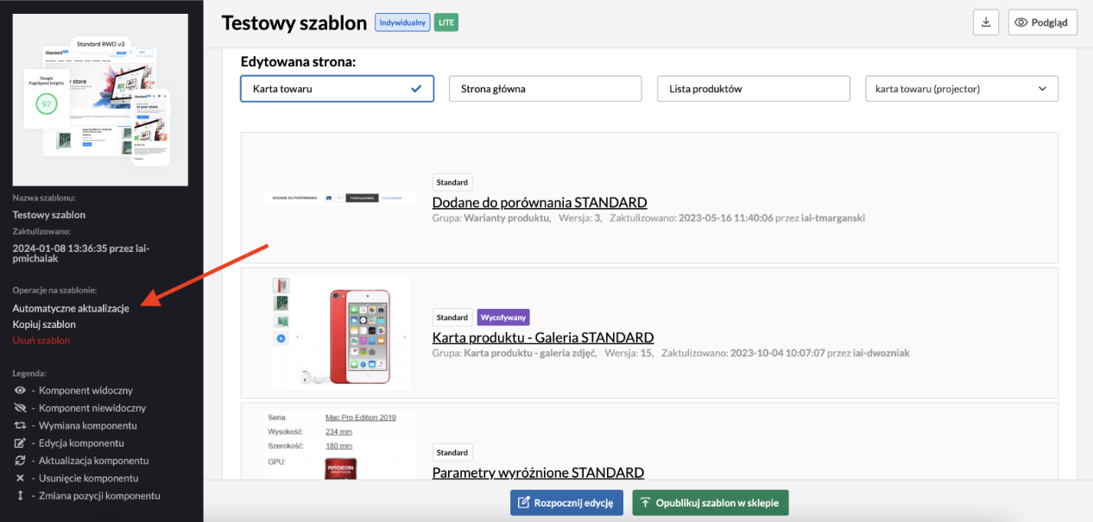This screenshot has height=522, width=1093.
Task: Expand the karta towaru (projector) dropdown
Action: click(x=961, y=89)
